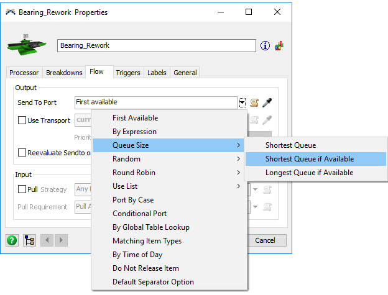Enable the Use Transport checkbox
This screenshot has width=388, height=295.
(22, 120)
